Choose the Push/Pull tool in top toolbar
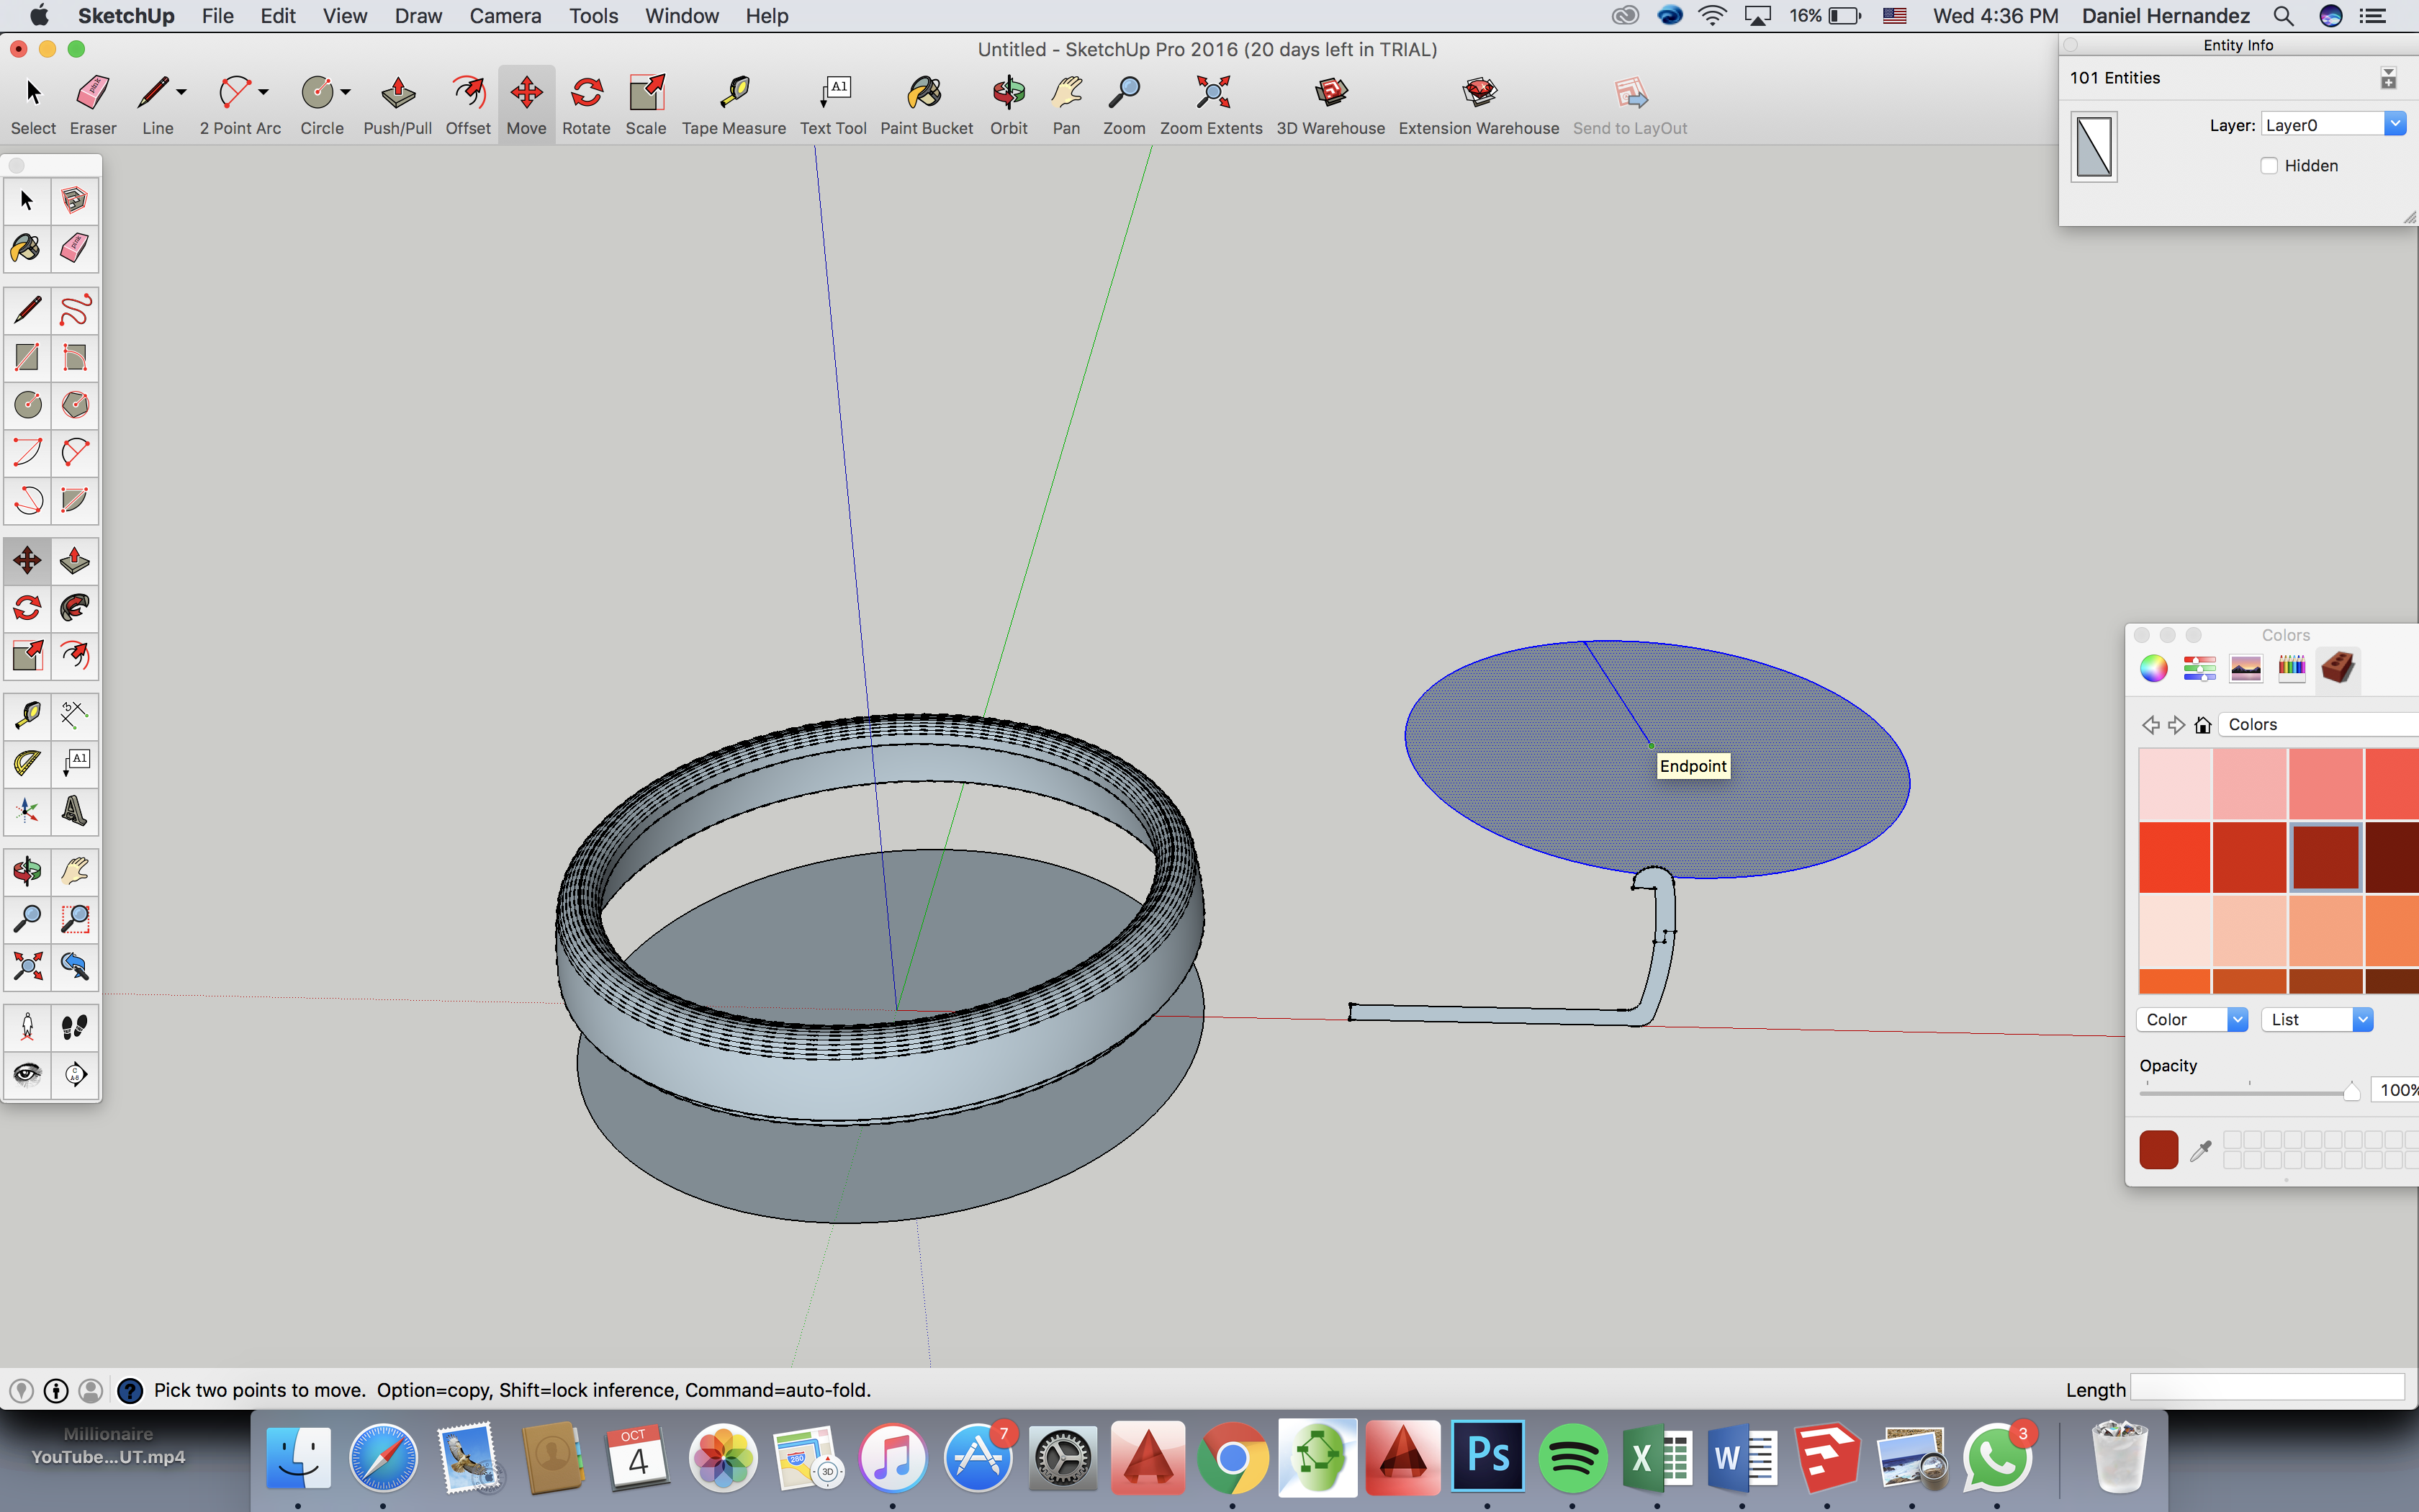Viewport: 2419px width, 1512px height. (398, 105)
